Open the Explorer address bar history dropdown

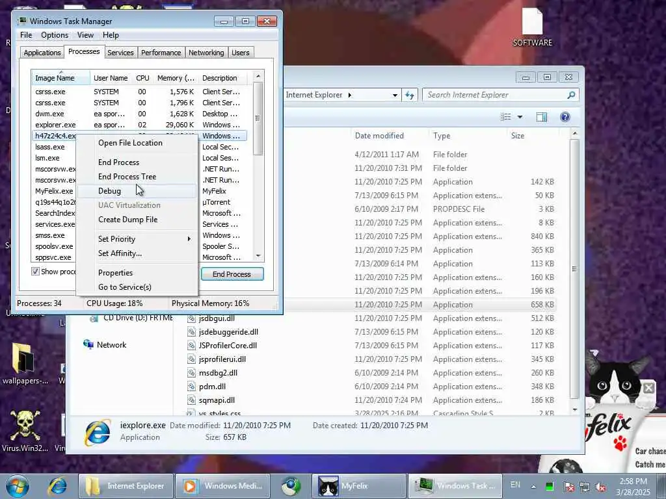[x=395, y=95]
